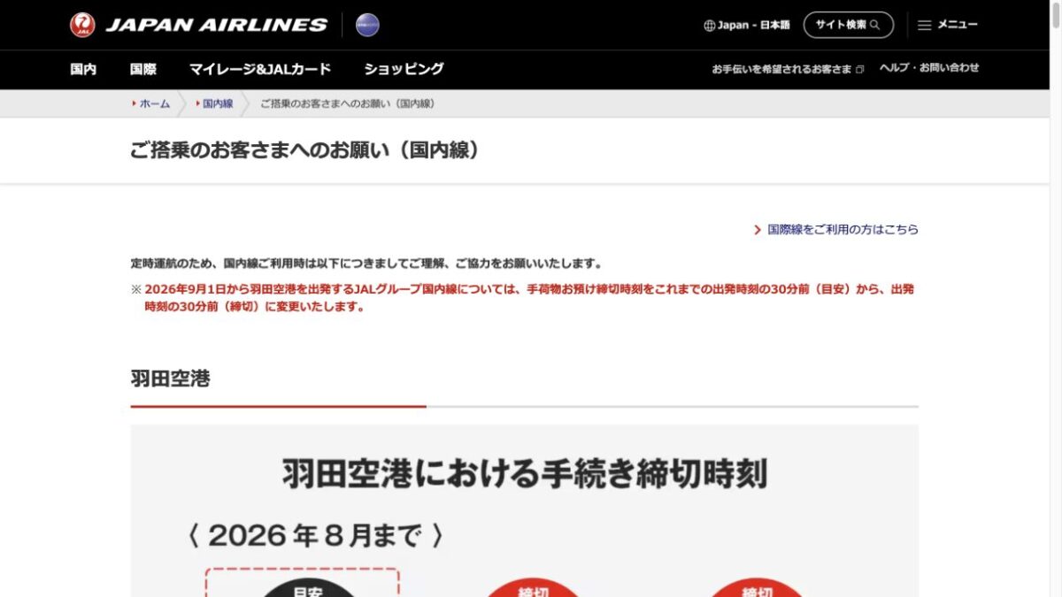
Task: Click the sentence starting 定時運航のため
Action: 366,264
